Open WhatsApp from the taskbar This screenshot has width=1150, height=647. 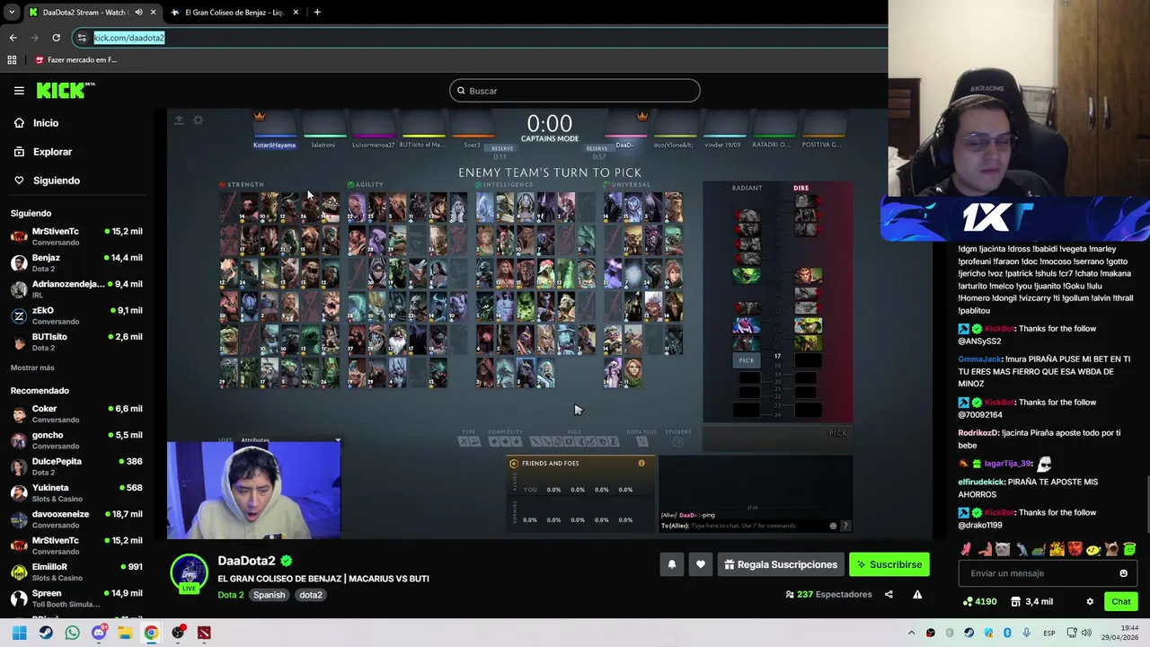coord(72,633)
